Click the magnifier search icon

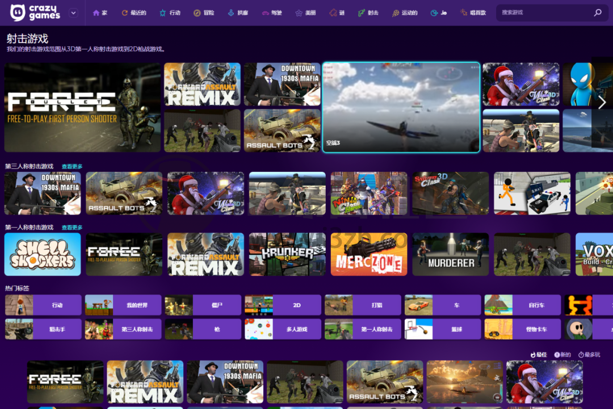[x=598, y=12]
